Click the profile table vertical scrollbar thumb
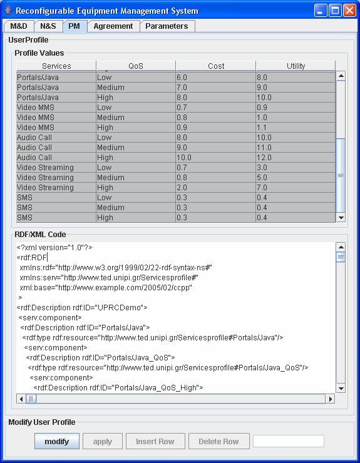The height and width of the screenshot is (463, 360). point(341,175)
